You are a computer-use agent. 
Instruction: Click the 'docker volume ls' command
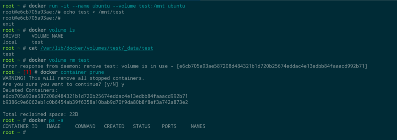pyautogui.click(x=52, y=30)
